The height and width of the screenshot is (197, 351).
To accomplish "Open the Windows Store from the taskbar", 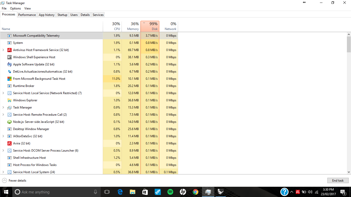I will point(145,192).
